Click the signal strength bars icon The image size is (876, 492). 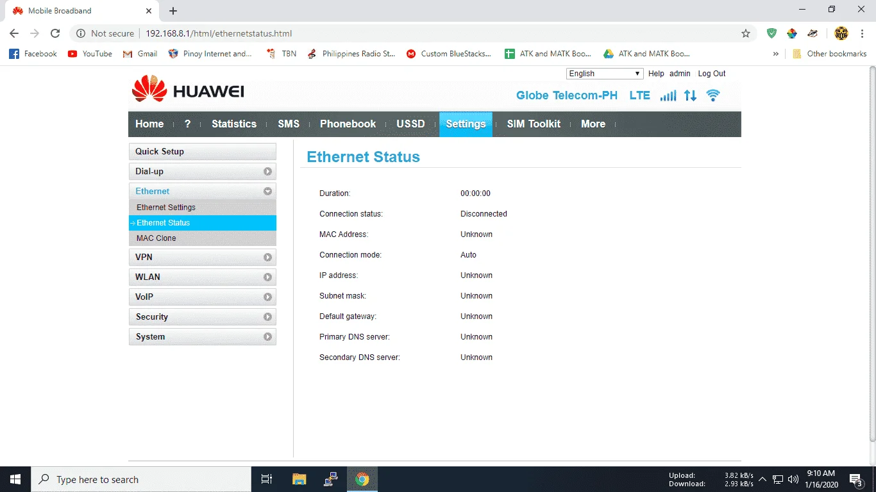coord(668,95)
